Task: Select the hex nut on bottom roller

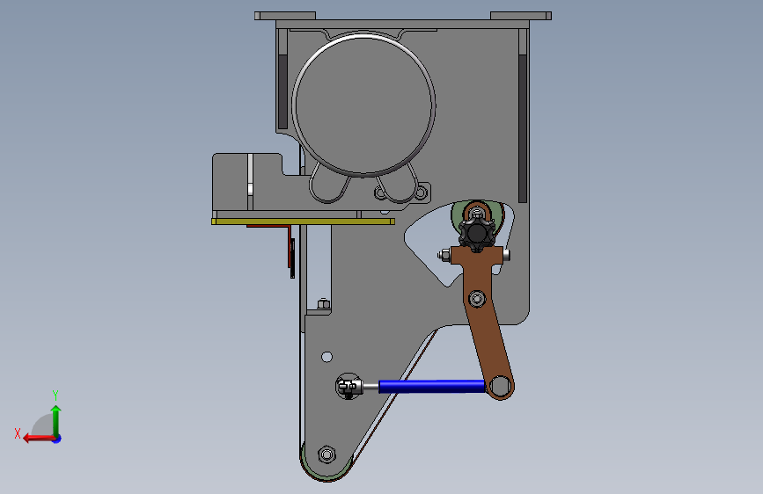Action: (x=327, y=454)
